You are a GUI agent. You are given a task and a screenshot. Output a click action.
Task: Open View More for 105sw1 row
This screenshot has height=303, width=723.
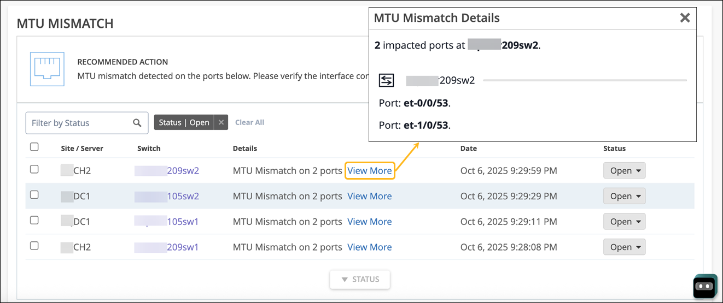(x=370, y=222)
